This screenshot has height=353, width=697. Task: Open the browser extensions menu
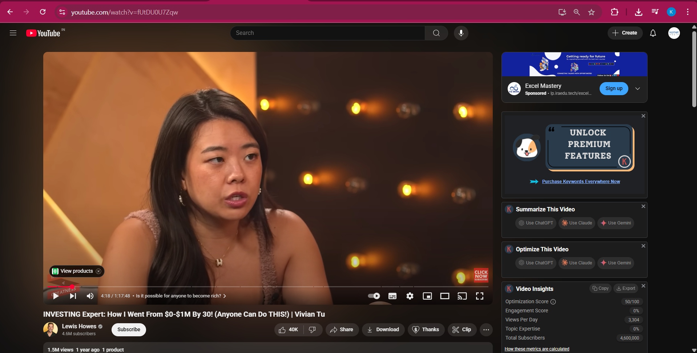615,12
